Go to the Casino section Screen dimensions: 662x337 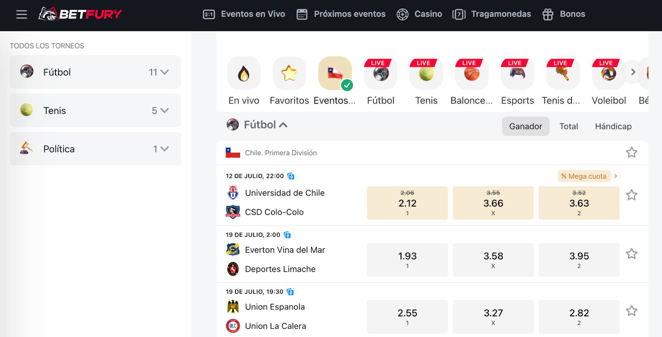coord(419,14)
